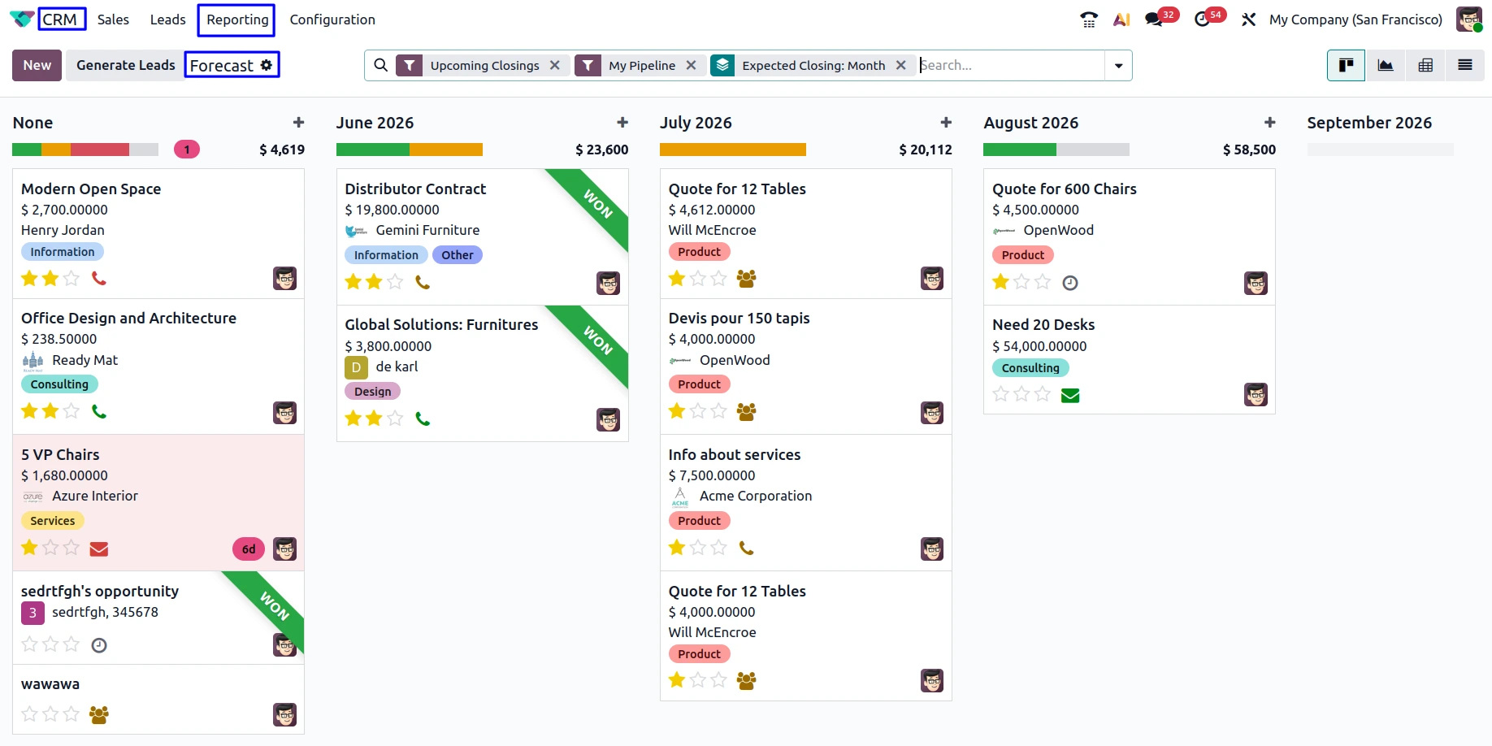Click the 6d overdue badge on 5 VP Chairs

tap(249, 549)
